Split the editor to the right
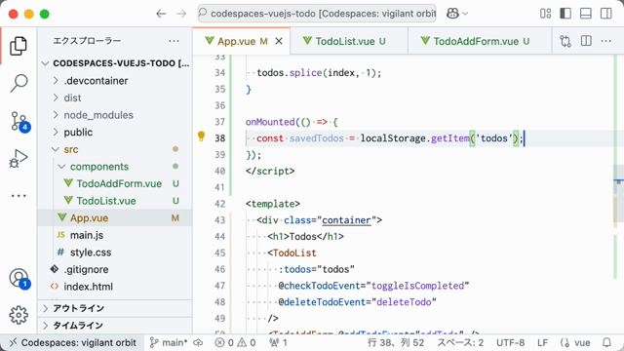 [x=586, y=41]
